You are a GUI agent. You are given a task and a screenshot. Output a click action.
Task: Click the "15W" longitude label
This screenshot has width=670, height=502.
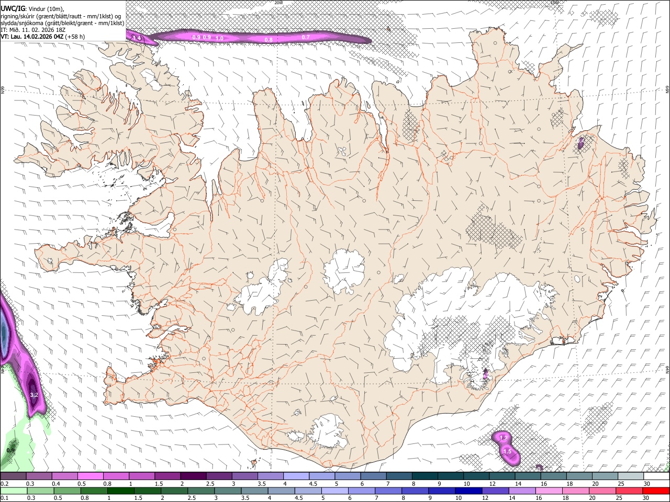click(x=555, y=2)
